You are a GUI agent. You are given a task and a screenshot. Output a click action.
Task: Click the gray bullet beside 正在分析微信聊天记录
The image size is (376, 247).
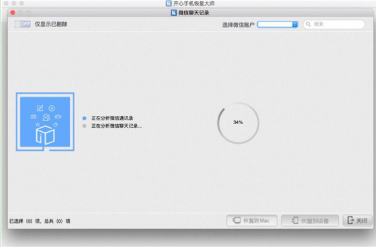pos(84,126)
